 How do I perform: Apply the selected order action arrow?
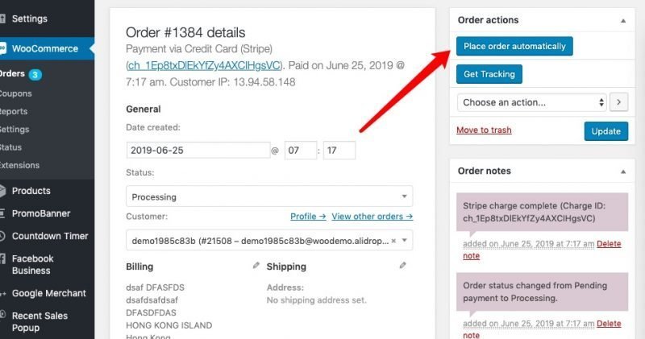click(619, 102)
